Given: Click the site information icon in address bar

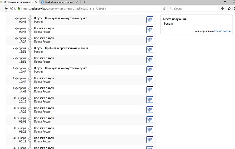Looking at the screenshot, I should click(12, 8).
